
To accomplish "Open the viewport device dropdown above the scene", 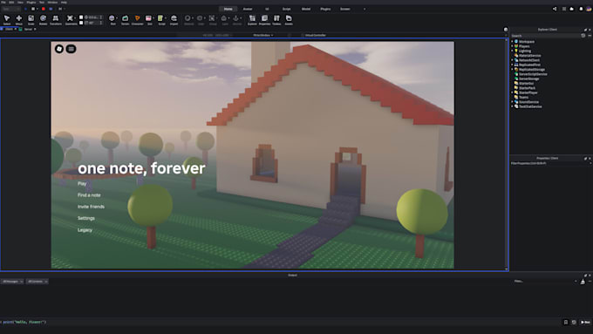I will coord(263,35).
